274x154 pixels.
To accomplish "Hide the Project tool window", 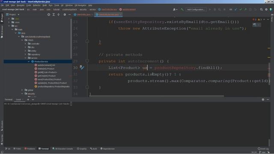I will click(x=69, y=15).
